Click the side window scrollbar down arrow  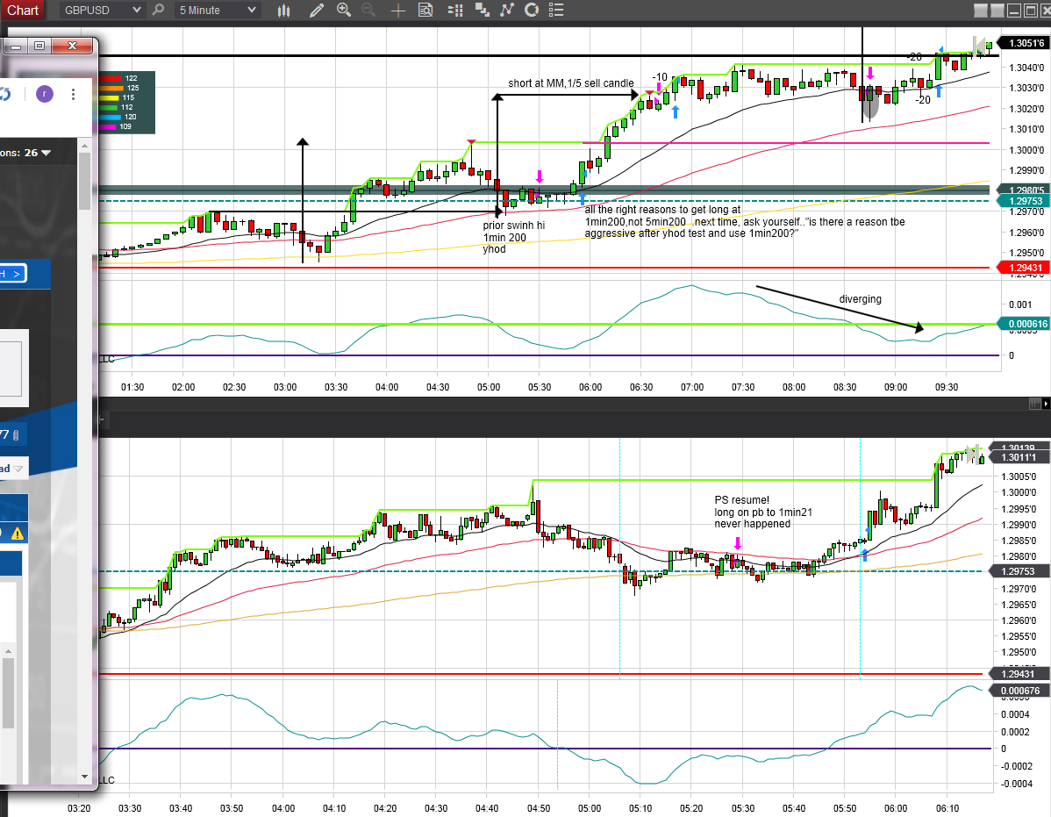tap(84, 777)
